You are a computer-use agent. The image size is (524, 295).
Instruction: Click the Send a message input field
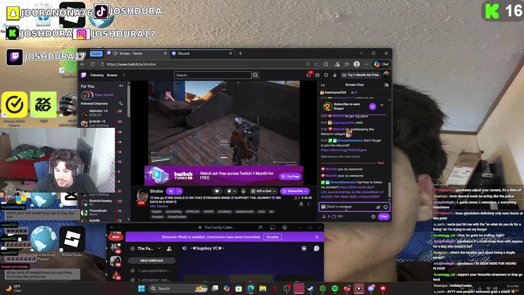tap(355, 207)
